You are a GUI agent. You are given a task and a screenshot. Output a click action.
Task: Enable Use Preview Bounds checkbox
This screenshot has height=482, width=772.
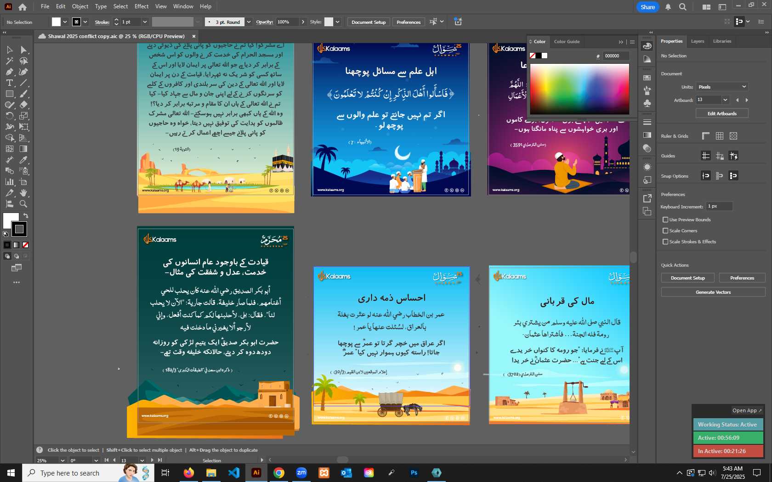point(665,220)
